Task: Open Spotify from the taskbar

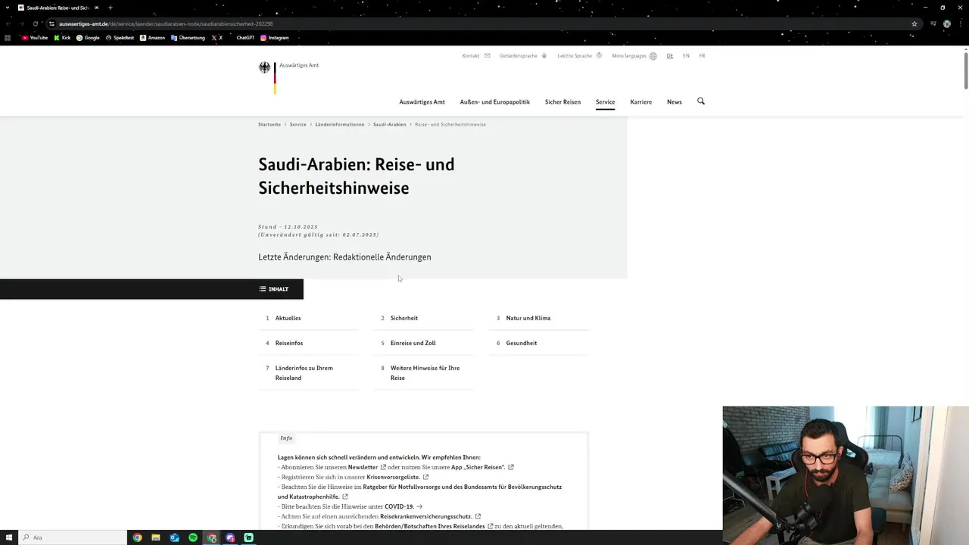Action: (193, 537)
